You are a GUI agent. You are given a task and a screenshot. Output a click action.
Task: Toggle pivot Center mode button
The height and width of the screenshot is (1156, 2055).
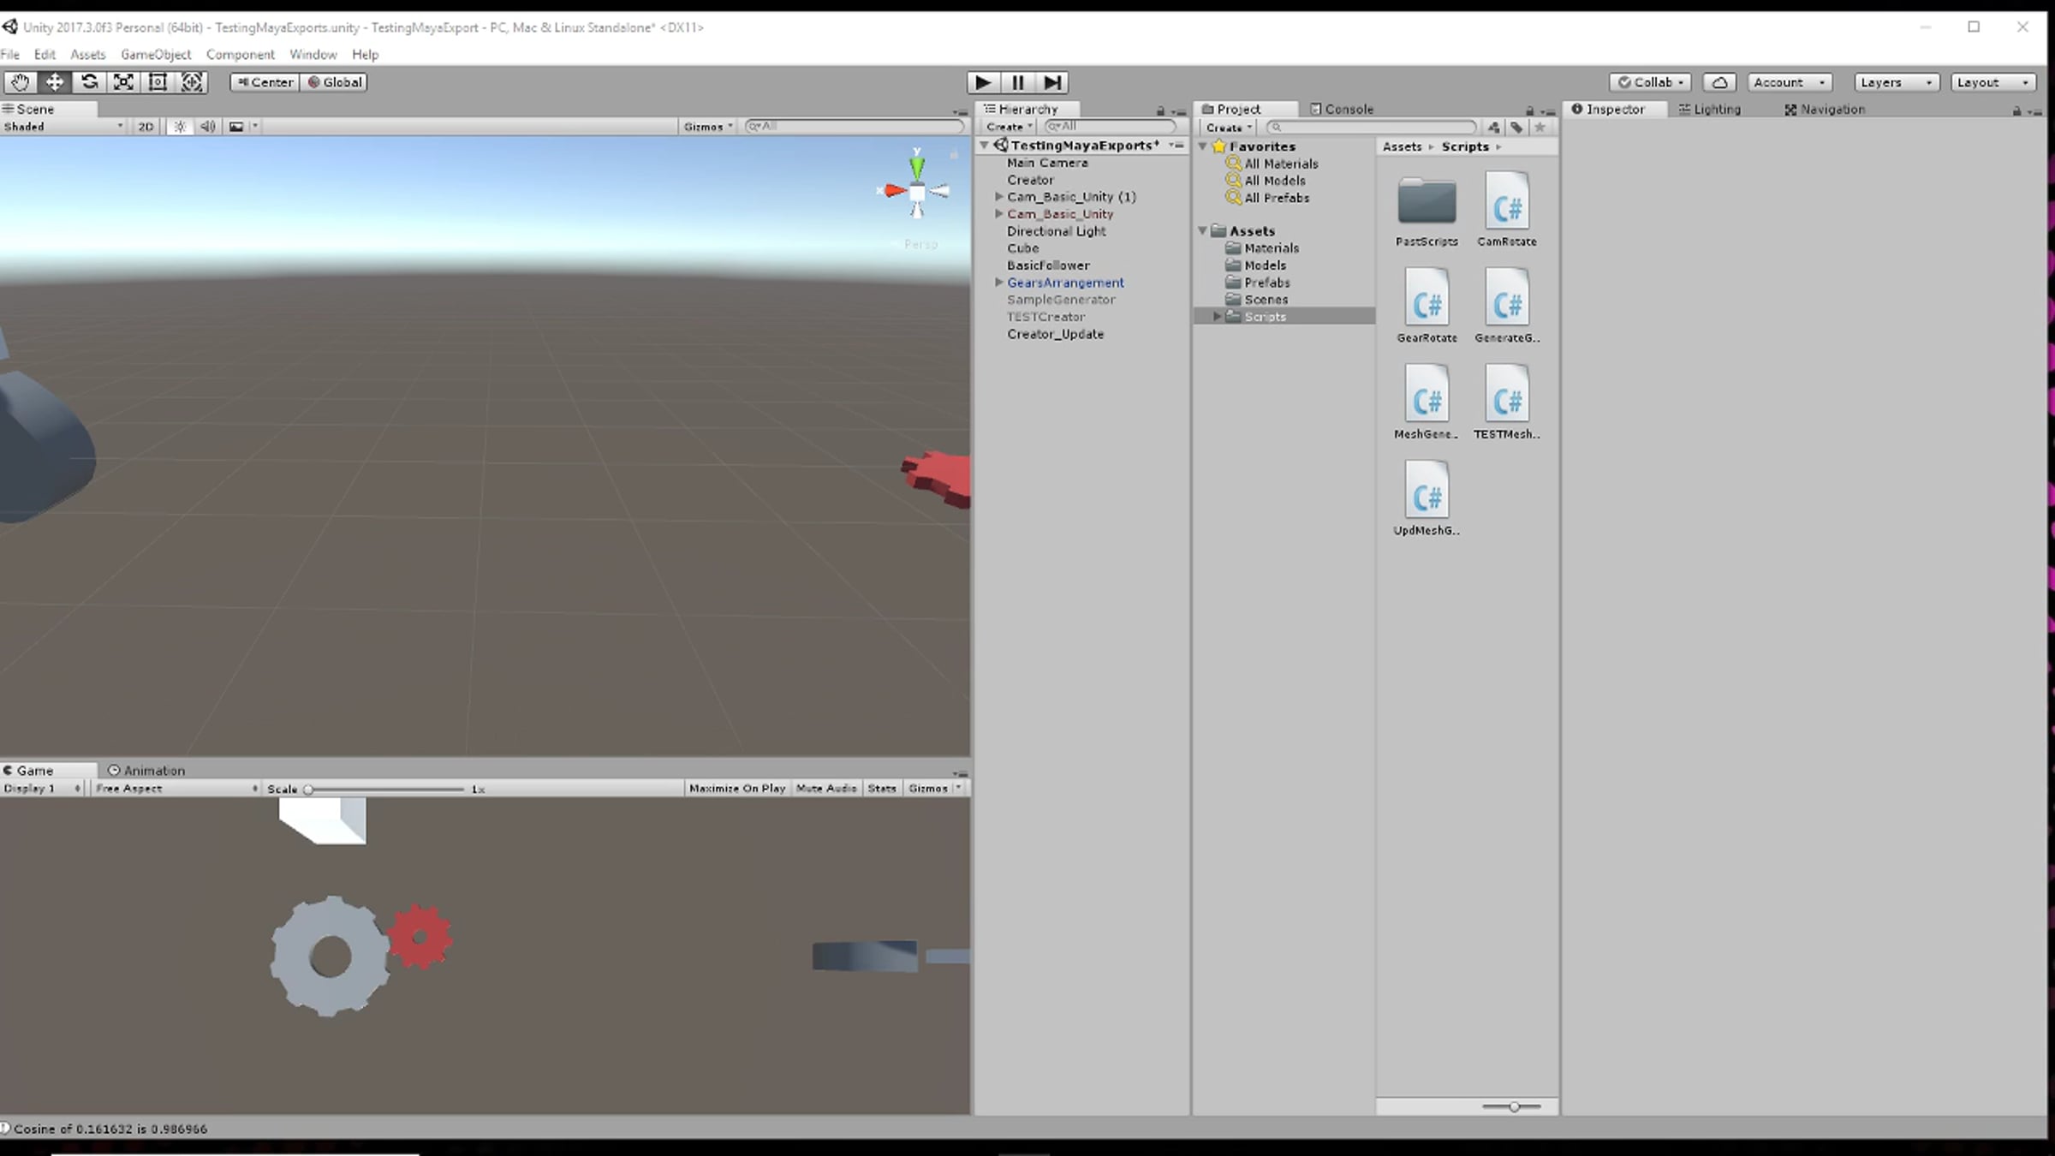[x=265, y=82]
